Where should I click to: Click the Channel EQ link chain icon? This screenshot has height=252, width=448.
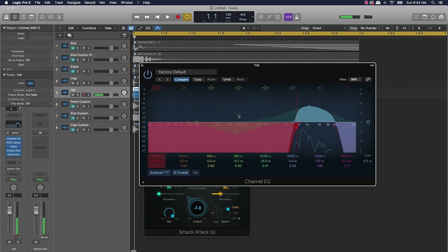pyautogui.click(x=368, y=79)
